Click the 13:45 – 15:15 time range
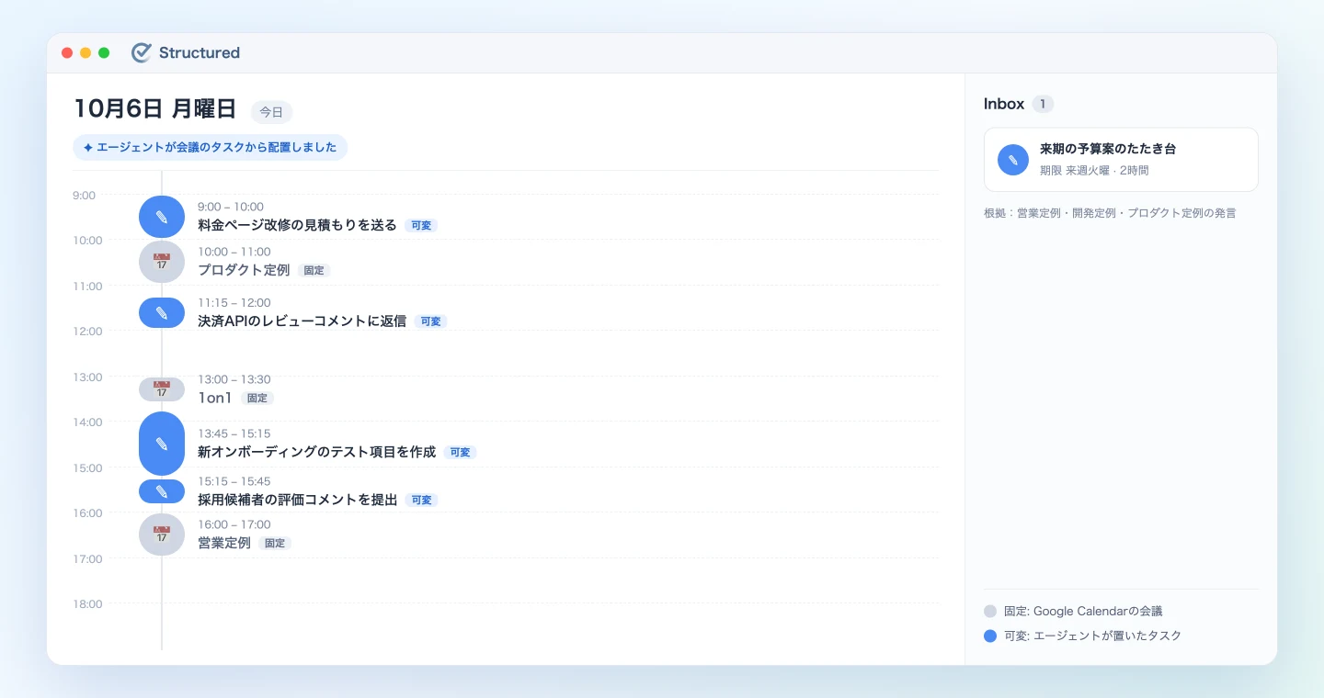This screenshot has width=1324, height=698. tap(234, 433)
